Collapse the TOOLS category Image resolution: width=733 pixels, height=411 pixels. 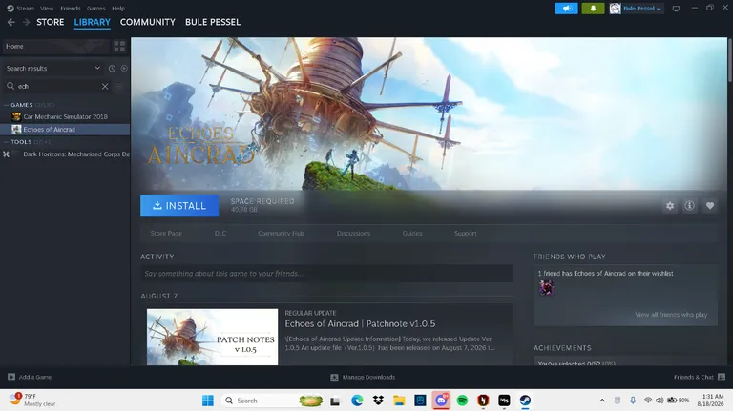[7, 142]
